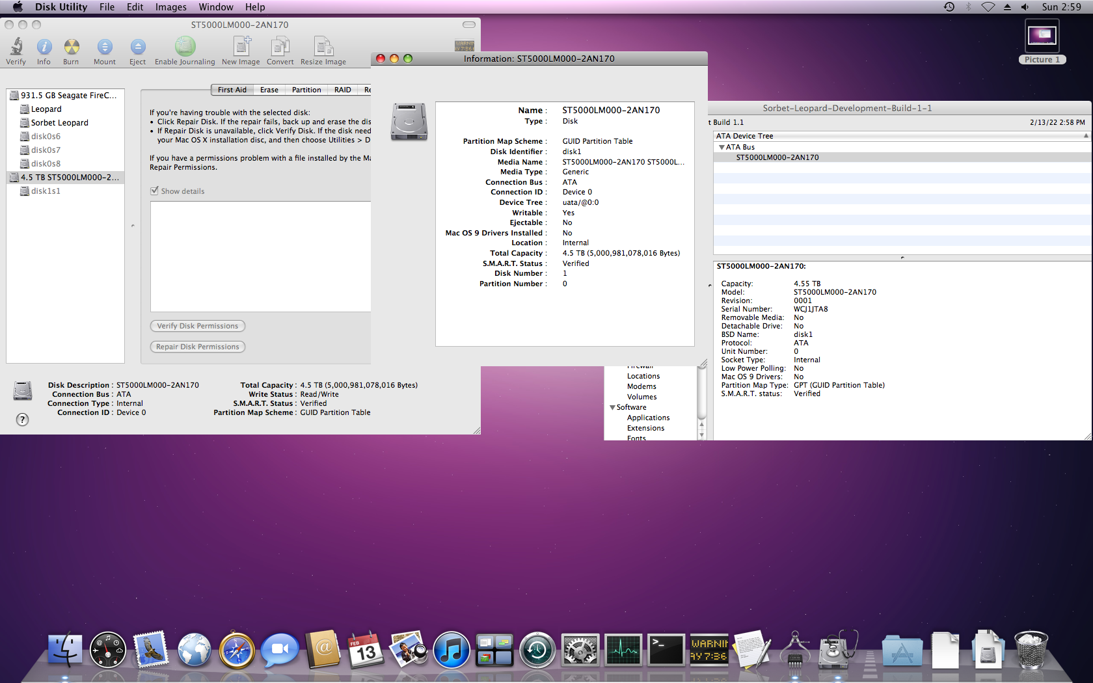
Task: Select Locations in System Profiler sidebar
Action: pyautogui.click(x=643, y=377)
